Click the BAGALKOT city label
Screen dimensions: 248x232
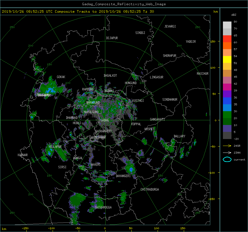point(110,76)
